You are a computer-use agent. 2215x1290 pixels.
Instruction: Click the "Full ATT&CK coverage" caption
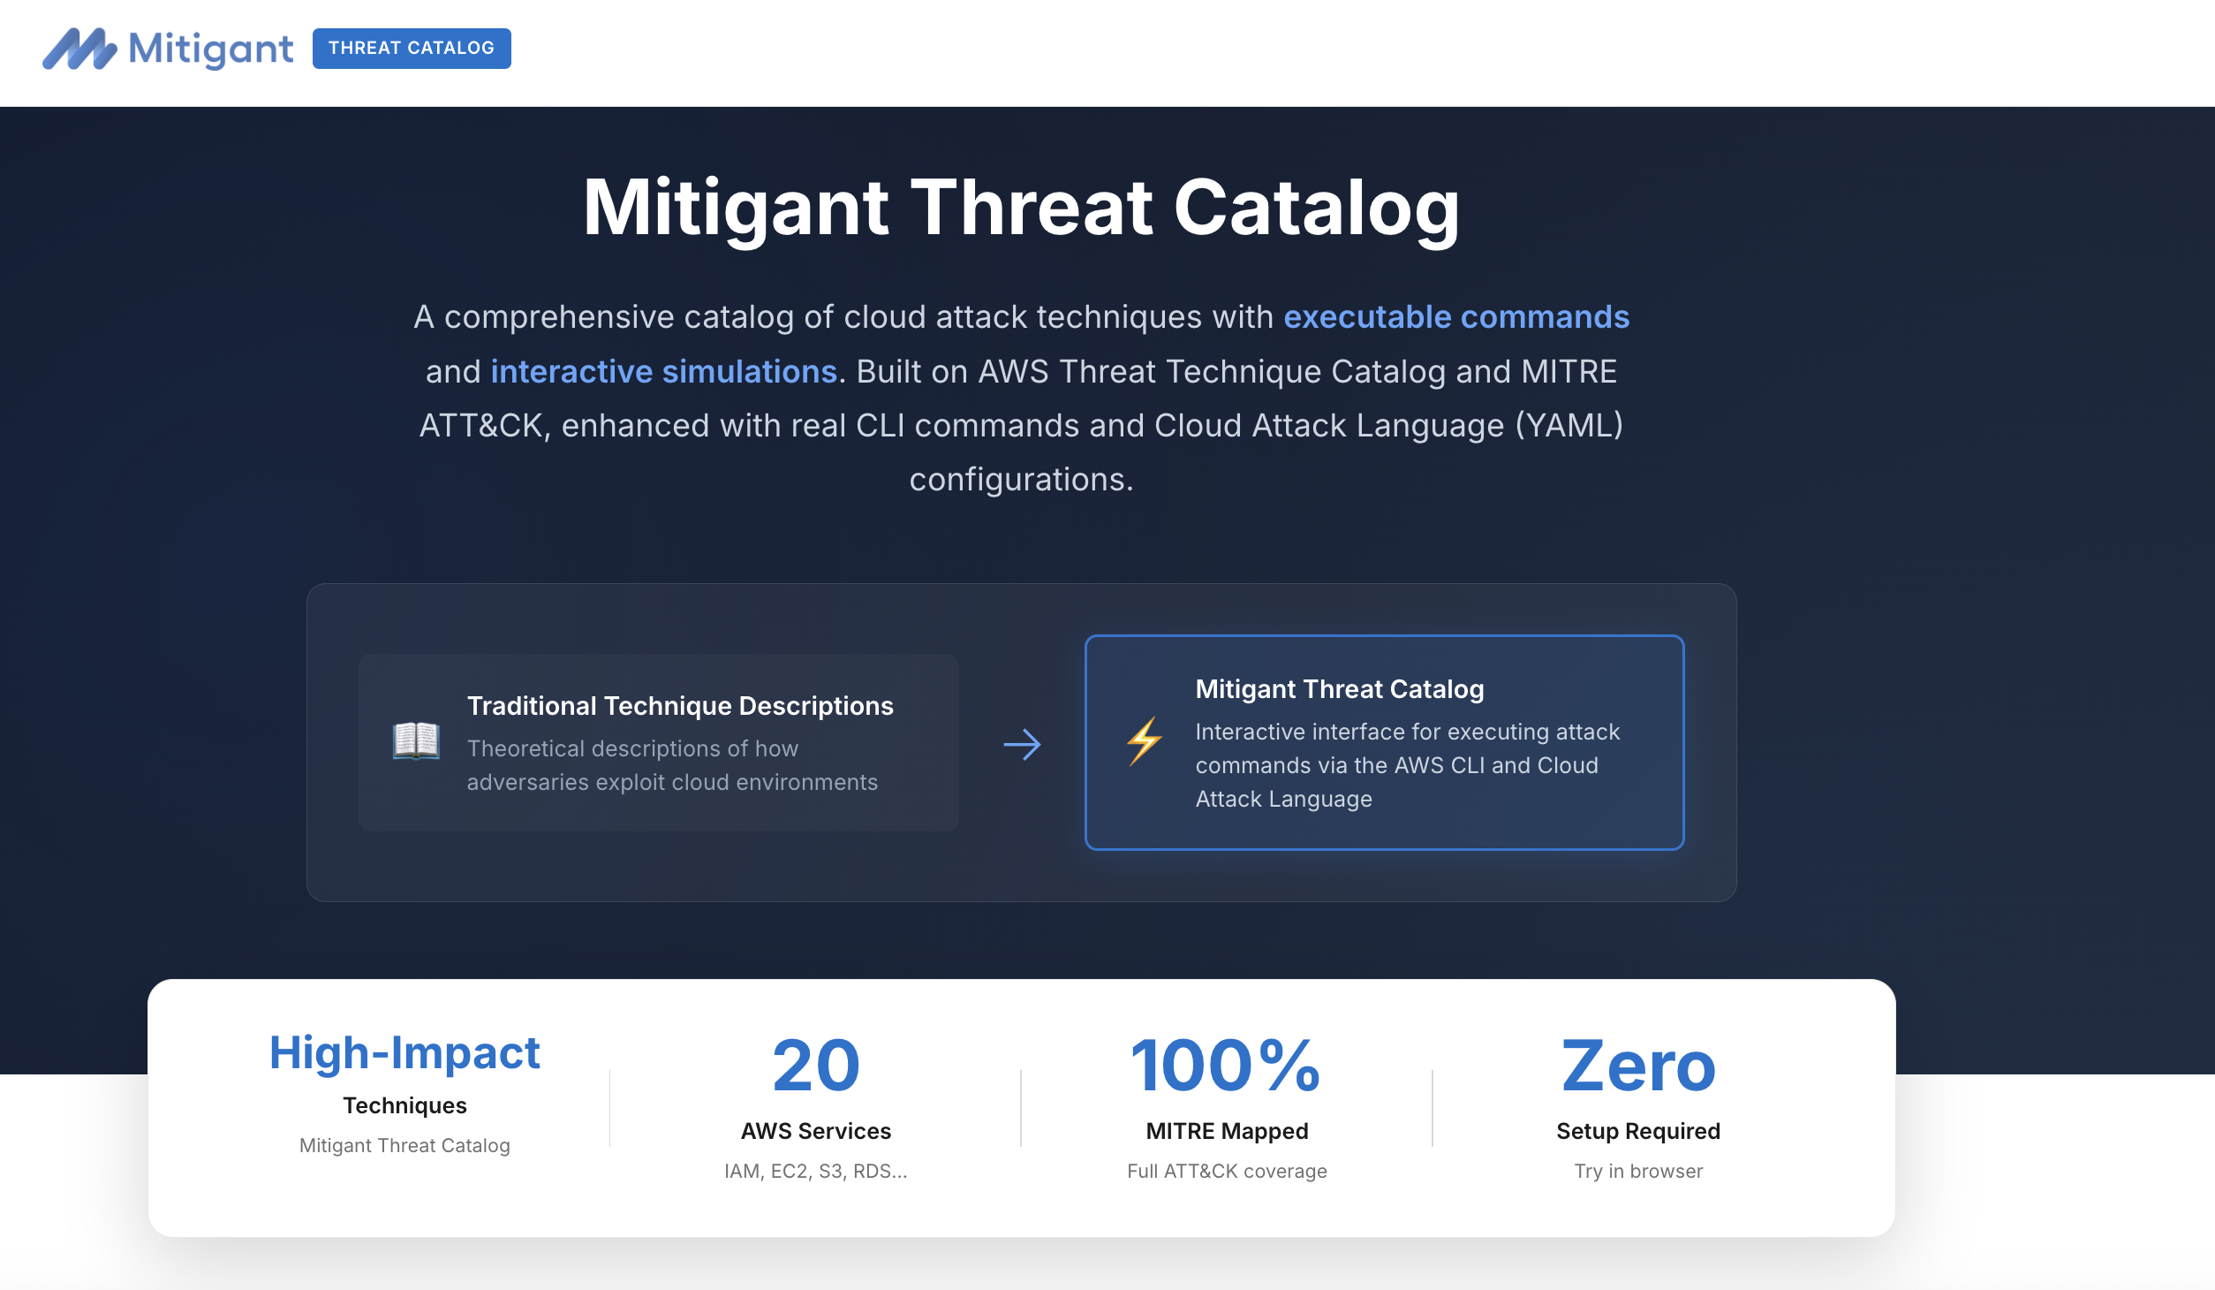tap(1226, 1171)
